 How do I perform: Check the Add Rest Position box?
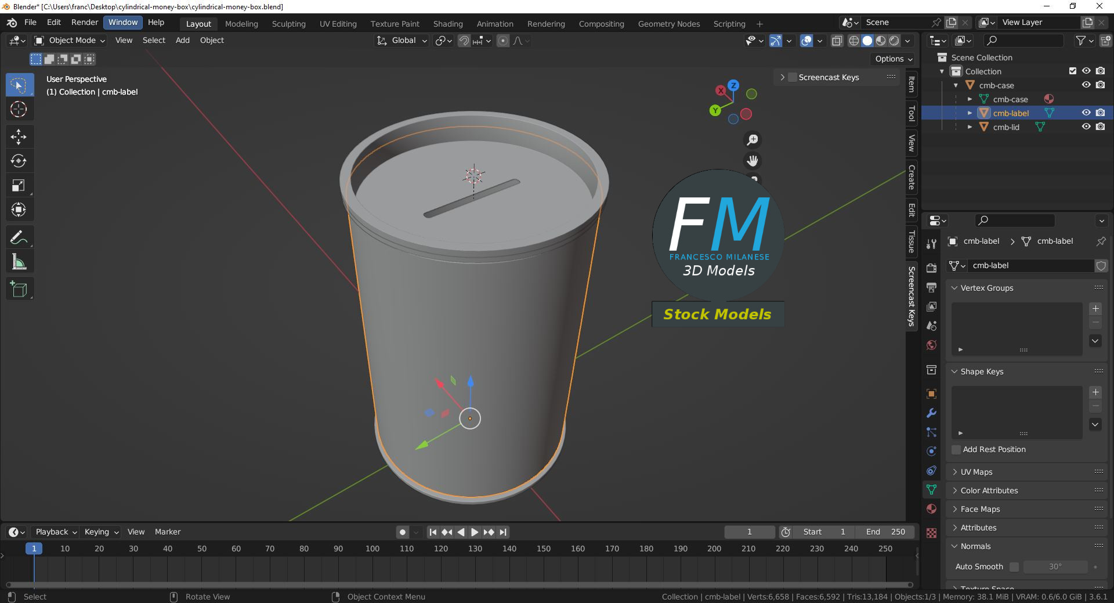[x=956, y=450]
